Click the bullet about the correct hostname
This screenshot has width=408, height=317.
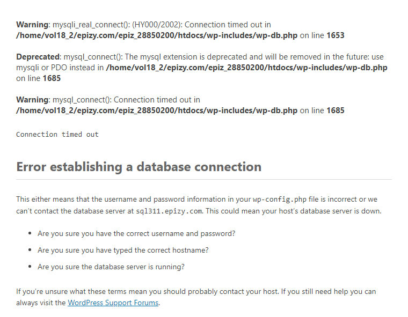point(123,250)
